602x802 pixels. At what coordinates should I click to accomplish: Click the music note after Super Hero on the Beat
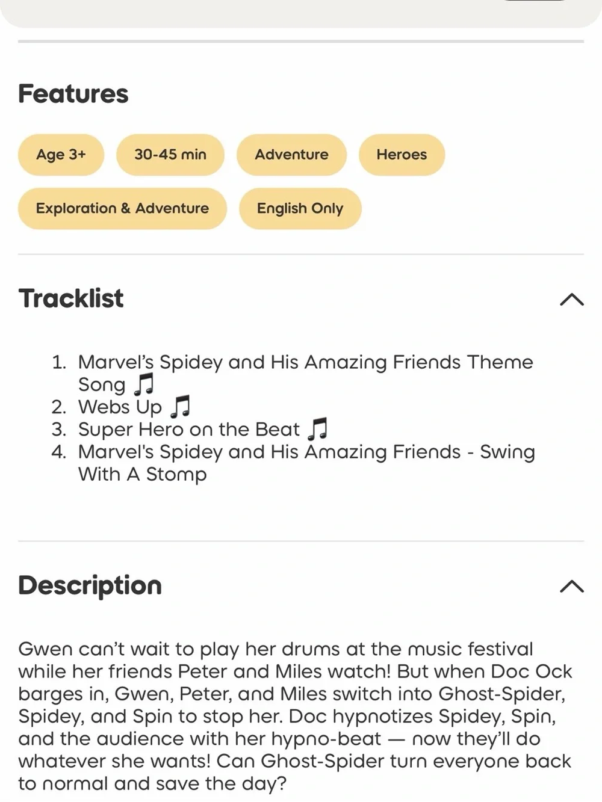317,429
